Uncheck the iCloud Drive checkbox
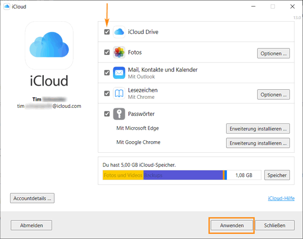The height and width of the screenshot is (239, 303). (x=107, y=32)
